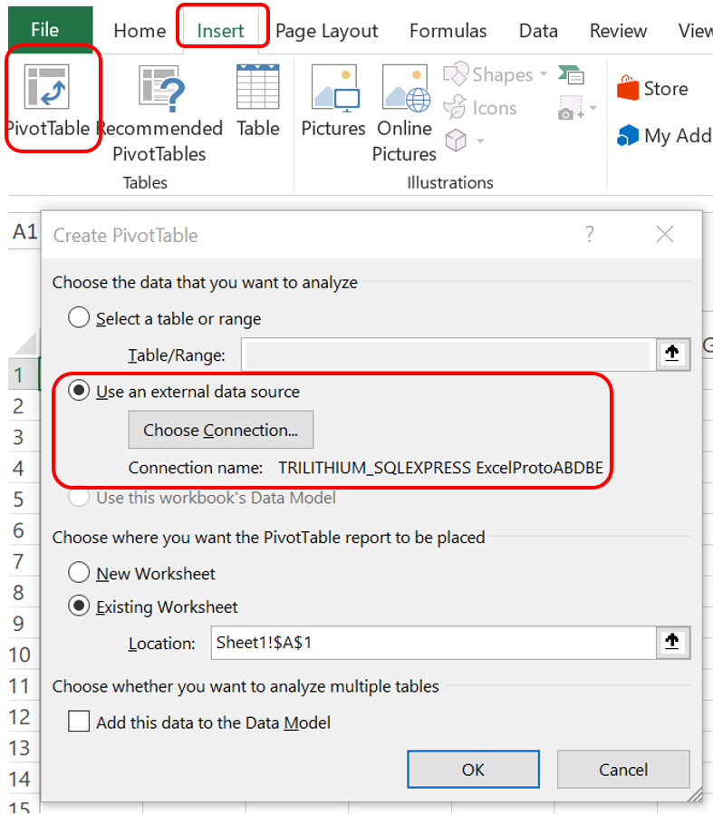Open the Store add-ins icon
This screenshot has height=815, width=713.
coord(628,88)
